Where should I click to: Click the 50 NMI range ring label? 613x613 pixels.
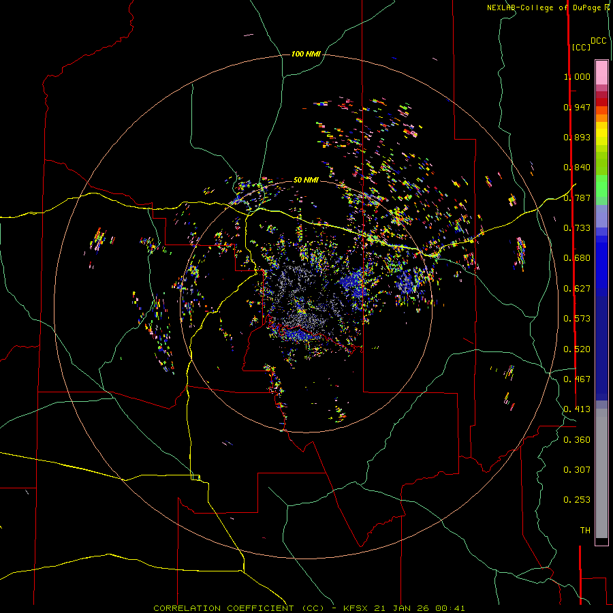pyautogui.click(x=306, y=180)
